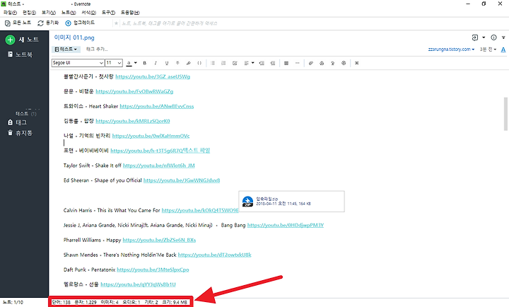Open the Calvin Harris This Is What You Came For link

click(x=200, y=210)
